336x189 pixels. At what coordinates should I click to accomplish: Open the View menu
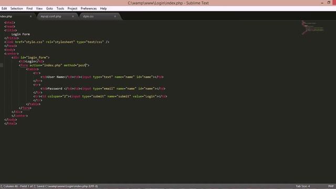tap(39, 8)
